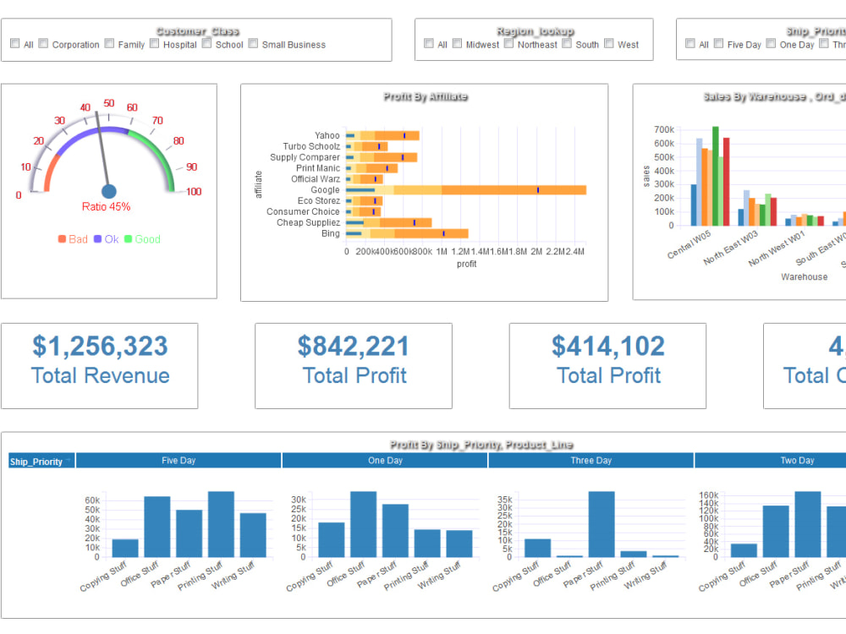This screenshot has width=846, height=634.
Task: Click the red Central W05 bar
Action: [x=726, y=182]
